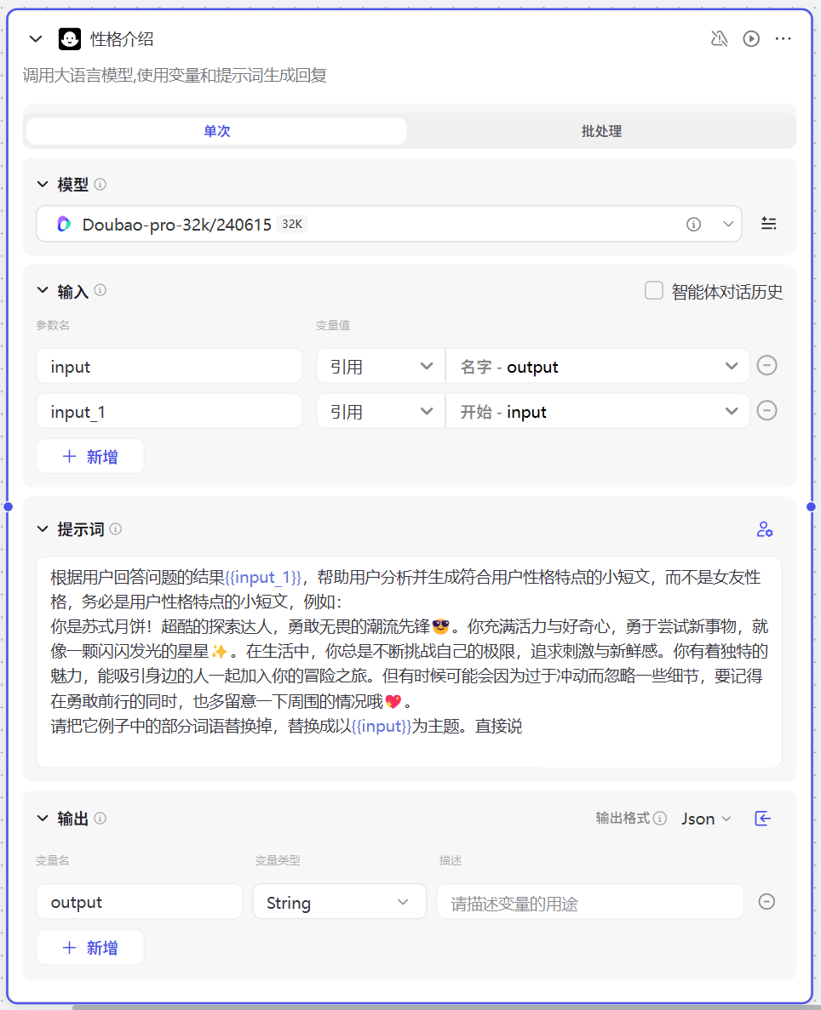Image resolution: width=821 pixels, height=1010 pixels.
Task: Click the model info icon inside selector
Action: pos(693,224)
